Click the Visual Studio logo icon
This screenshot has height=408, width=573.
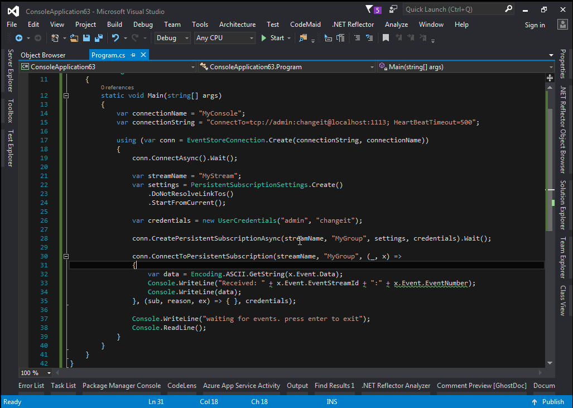tap(13, 11)
